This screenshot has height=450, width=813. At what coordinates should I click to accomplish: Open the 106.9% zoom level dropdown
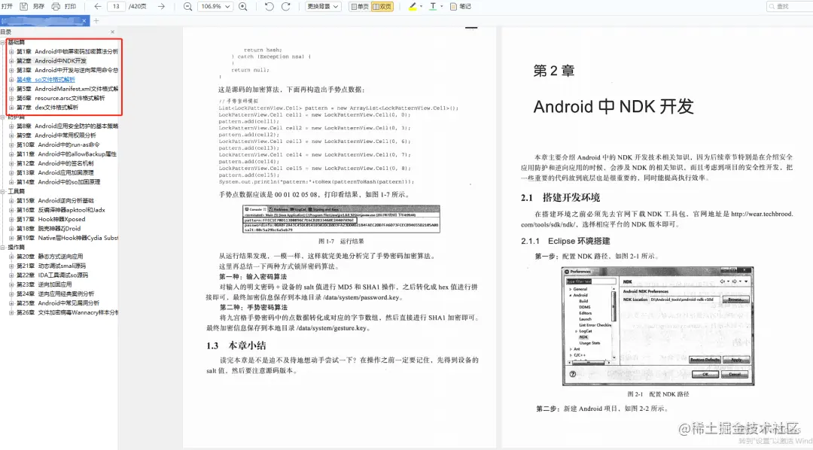215,6
